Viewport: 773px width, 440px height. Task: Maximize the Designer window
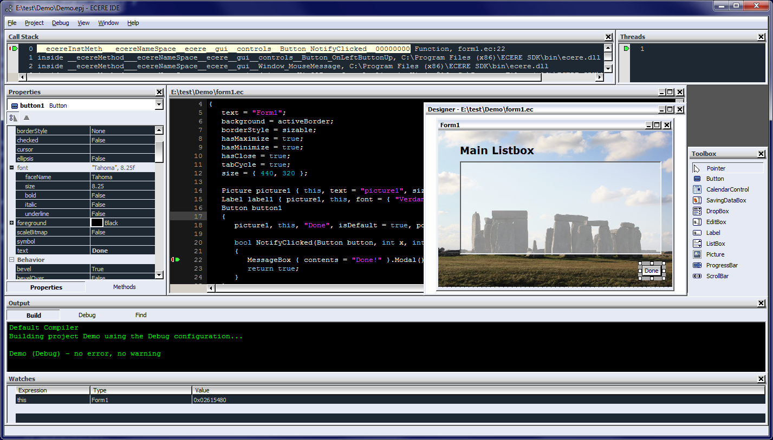(671, 109)
